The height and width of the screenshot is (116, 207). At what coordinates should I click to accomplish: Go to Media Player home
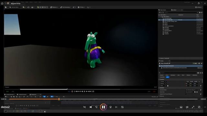(2, 4)
